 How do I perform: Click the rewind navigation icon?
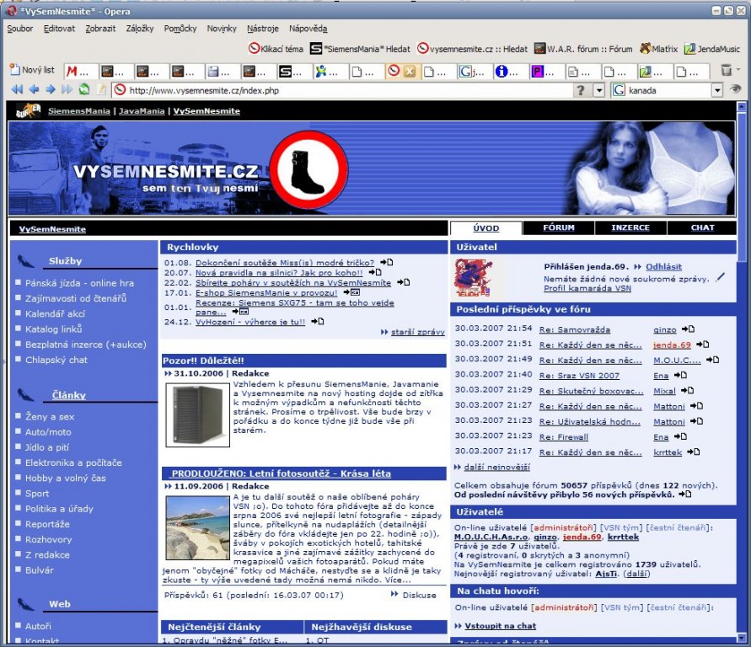(17, 89)
